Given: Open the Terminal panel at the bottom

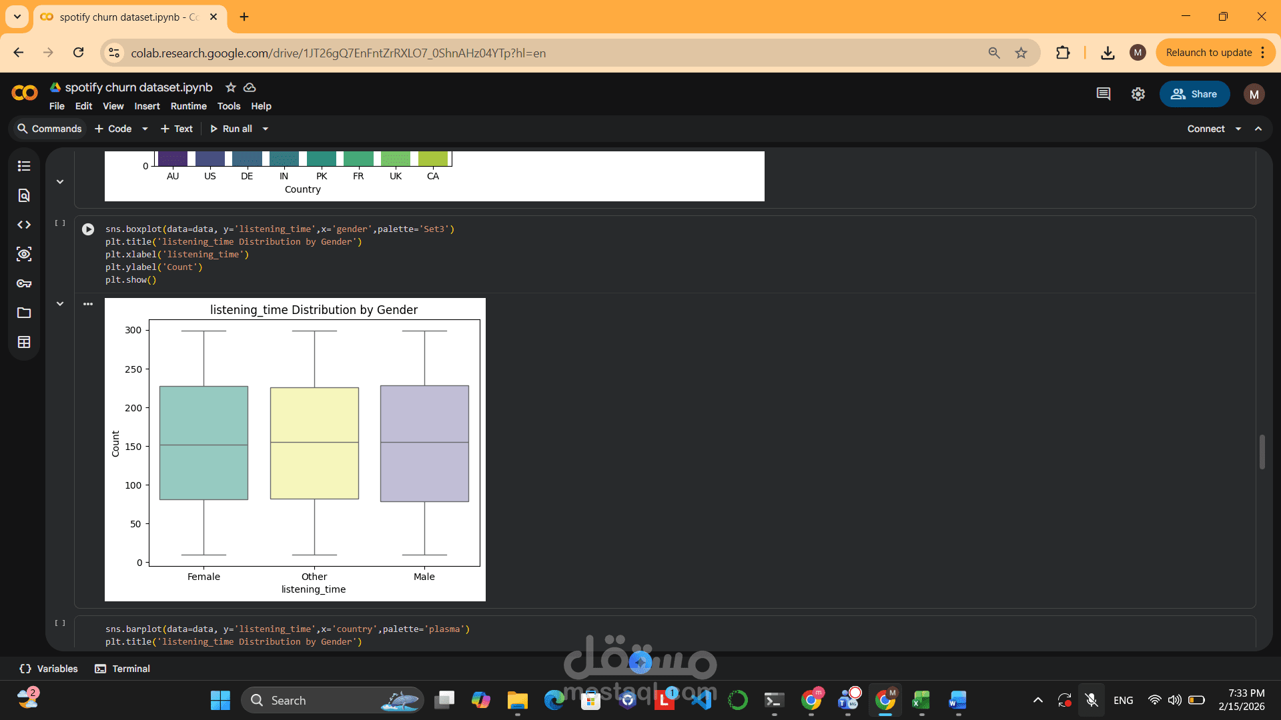Looking at the screenshot, I should point(123,669).
